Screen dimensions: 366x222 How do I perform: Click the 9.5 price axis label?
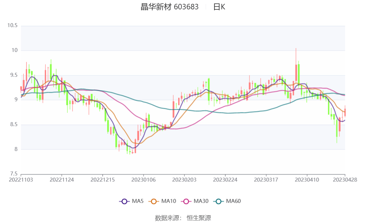pyautogui.click(x=14, y=75)
